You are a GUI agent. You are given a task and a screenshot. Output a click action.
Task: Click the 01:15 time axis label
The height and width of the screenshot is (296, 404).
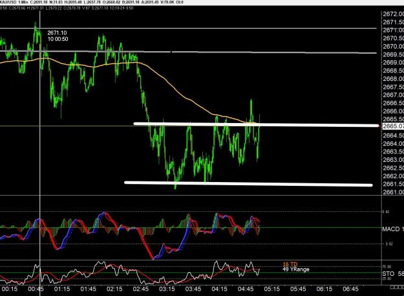pos(62,289)
